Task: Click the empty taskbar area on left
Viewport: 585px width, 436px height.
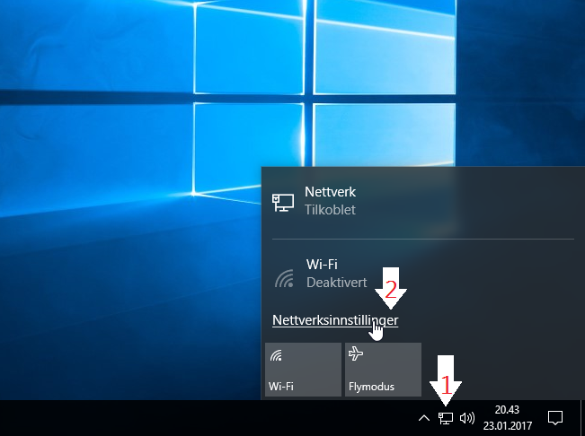Action: (x=180, y=417)
